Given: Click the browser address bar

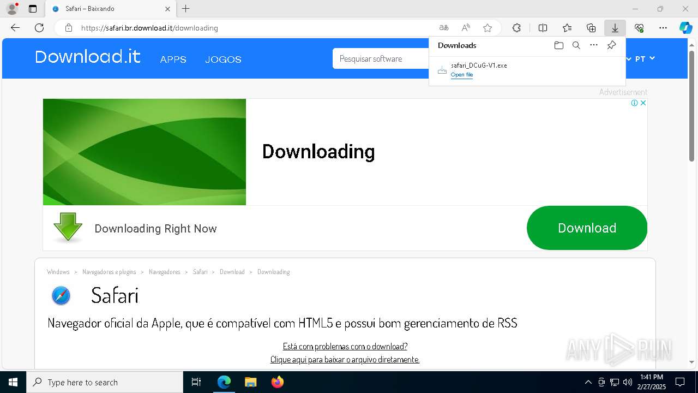Looking at the screenshot, I should (256, 28).
